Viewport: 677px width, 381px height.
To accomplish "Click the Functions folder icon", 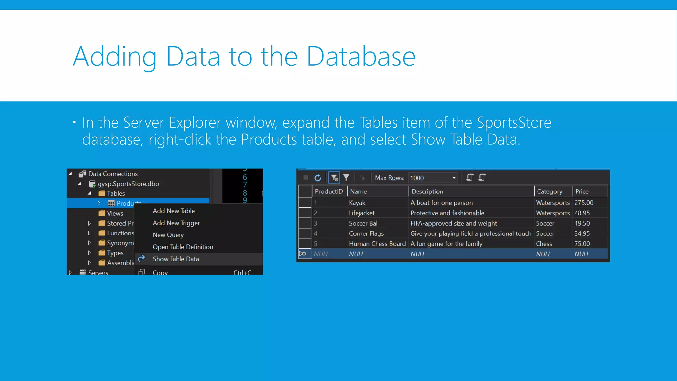I will click(x=102, y=233).
